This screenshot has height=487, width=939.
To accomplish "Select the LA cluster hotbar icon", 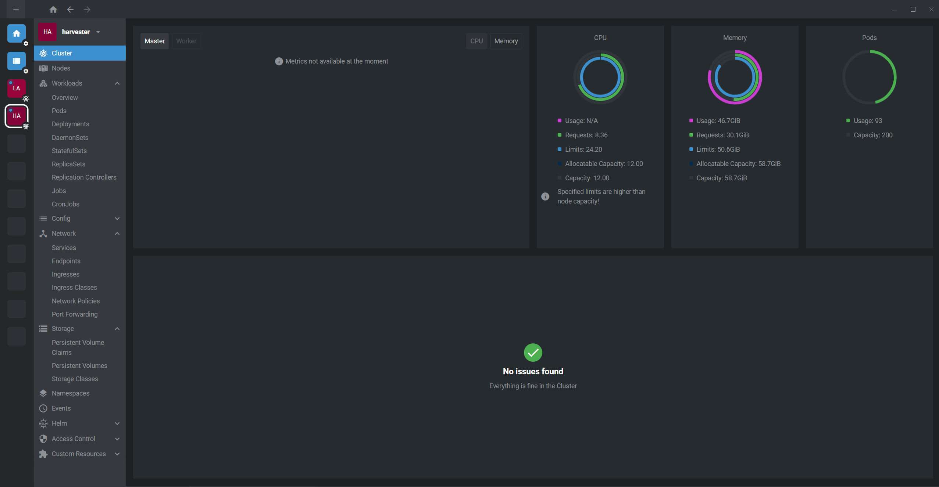I will (x=16, y=88).
